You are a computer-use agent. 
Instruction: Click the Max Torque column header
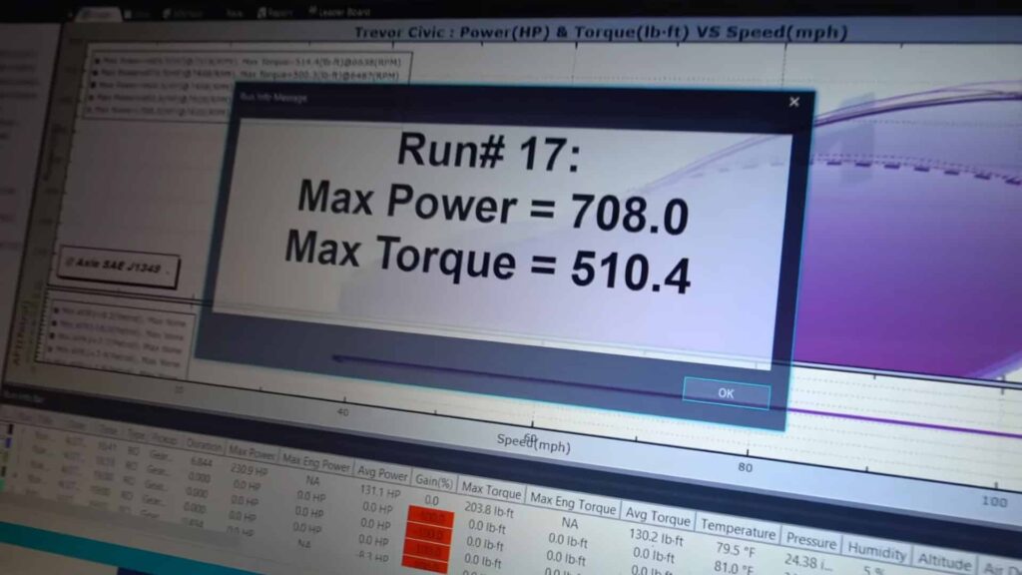tap(491, 490)
